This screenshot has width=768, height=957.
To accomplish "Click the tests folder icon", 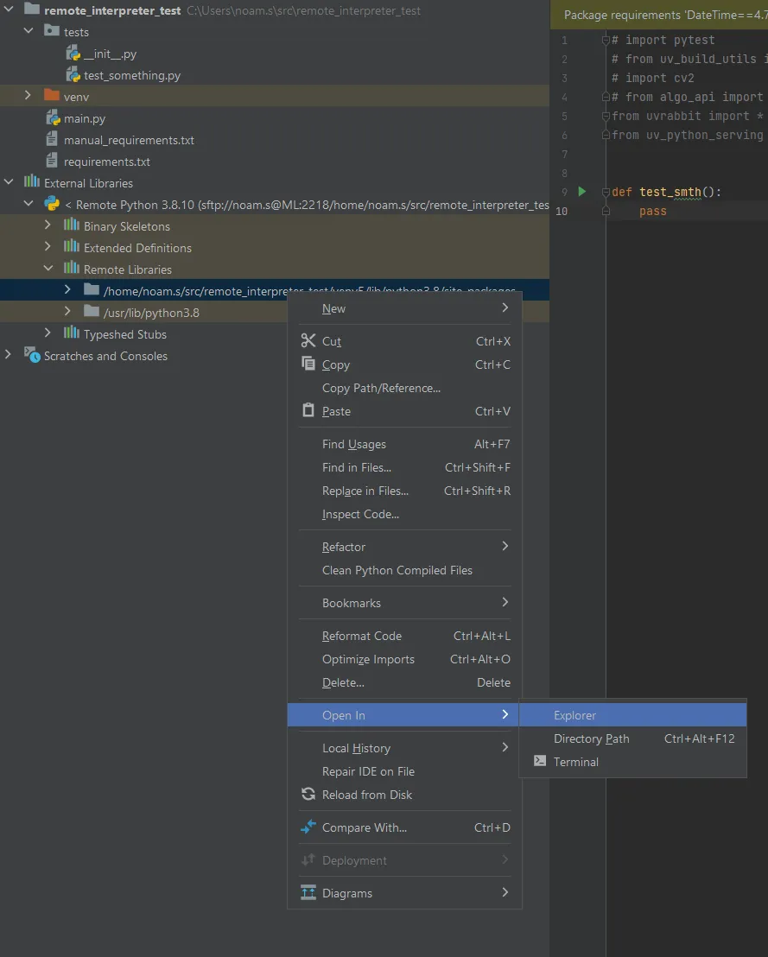I will tap(52, 30).
